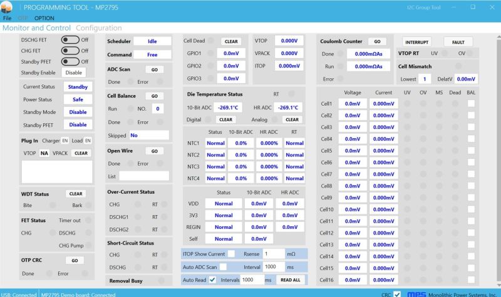501x297 pixels.
Task: Start Cell Balance with GO
Action: point(155,96)
